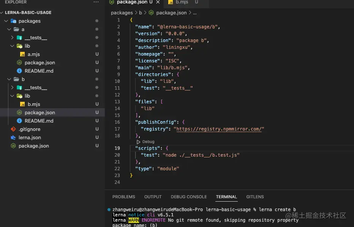354x227 pixels.
Task: Click package.json in the breadcrumb
Action: point(171,13)
